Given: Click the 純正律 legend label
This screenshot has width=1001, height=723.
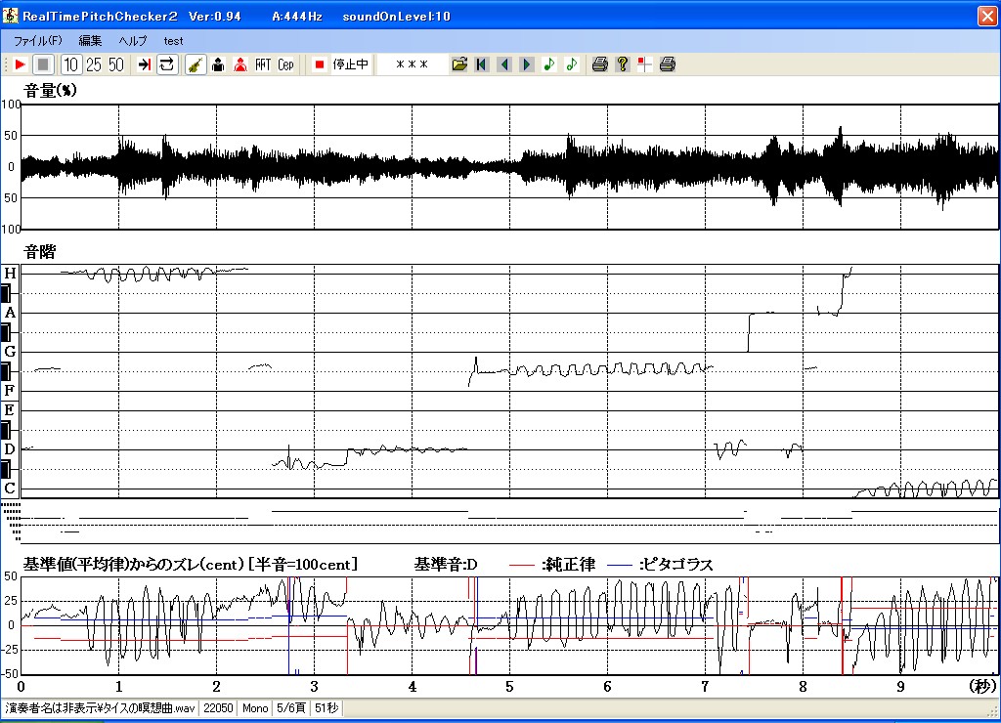Looking at the screenshot, I should (568, 565).
